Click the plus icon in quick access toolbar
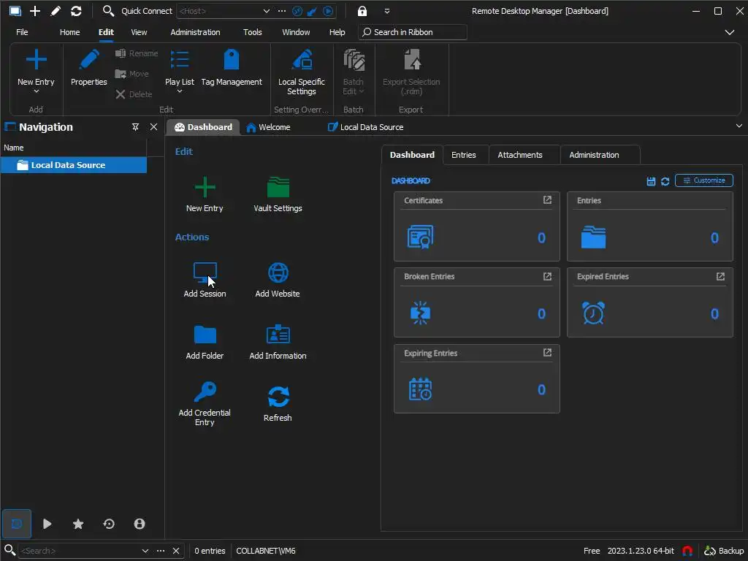The height and width of the screenshot is (561, 748). 35,11
